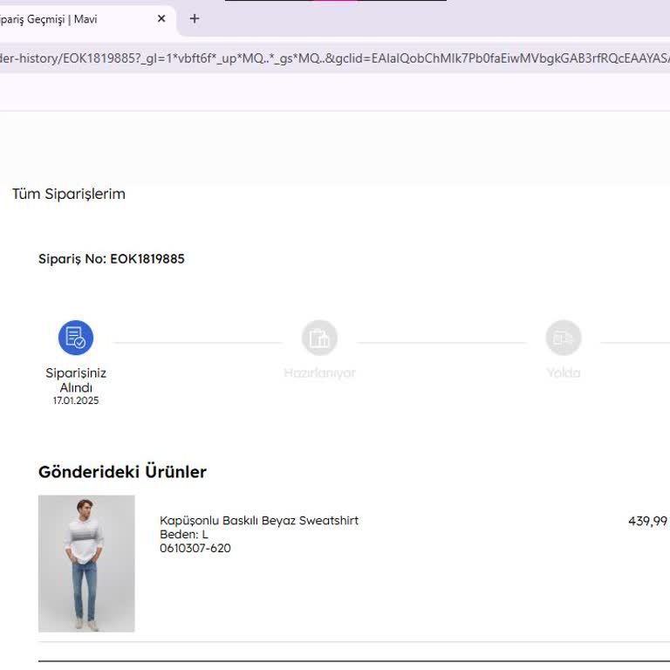The width and height of the screenshot is (670, 670).
Task: Click the Gönderideki Ürünler heading
Action: pyautogui.click(x=122, y=472)
